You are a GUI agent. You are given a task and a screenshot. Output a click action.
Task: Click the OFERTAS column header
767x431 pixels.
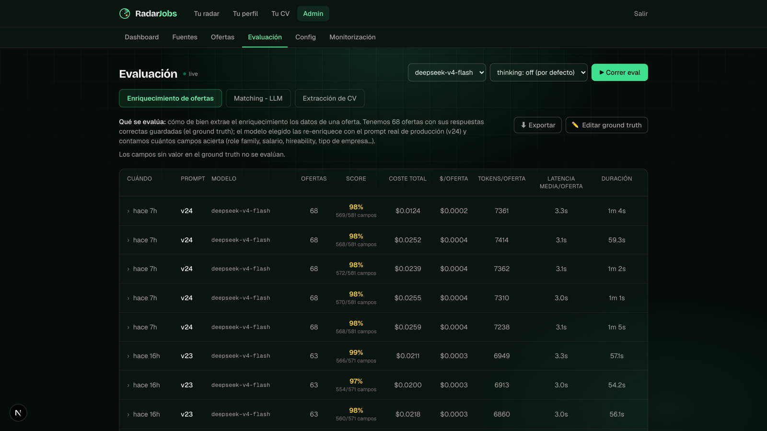coord(314,179)
